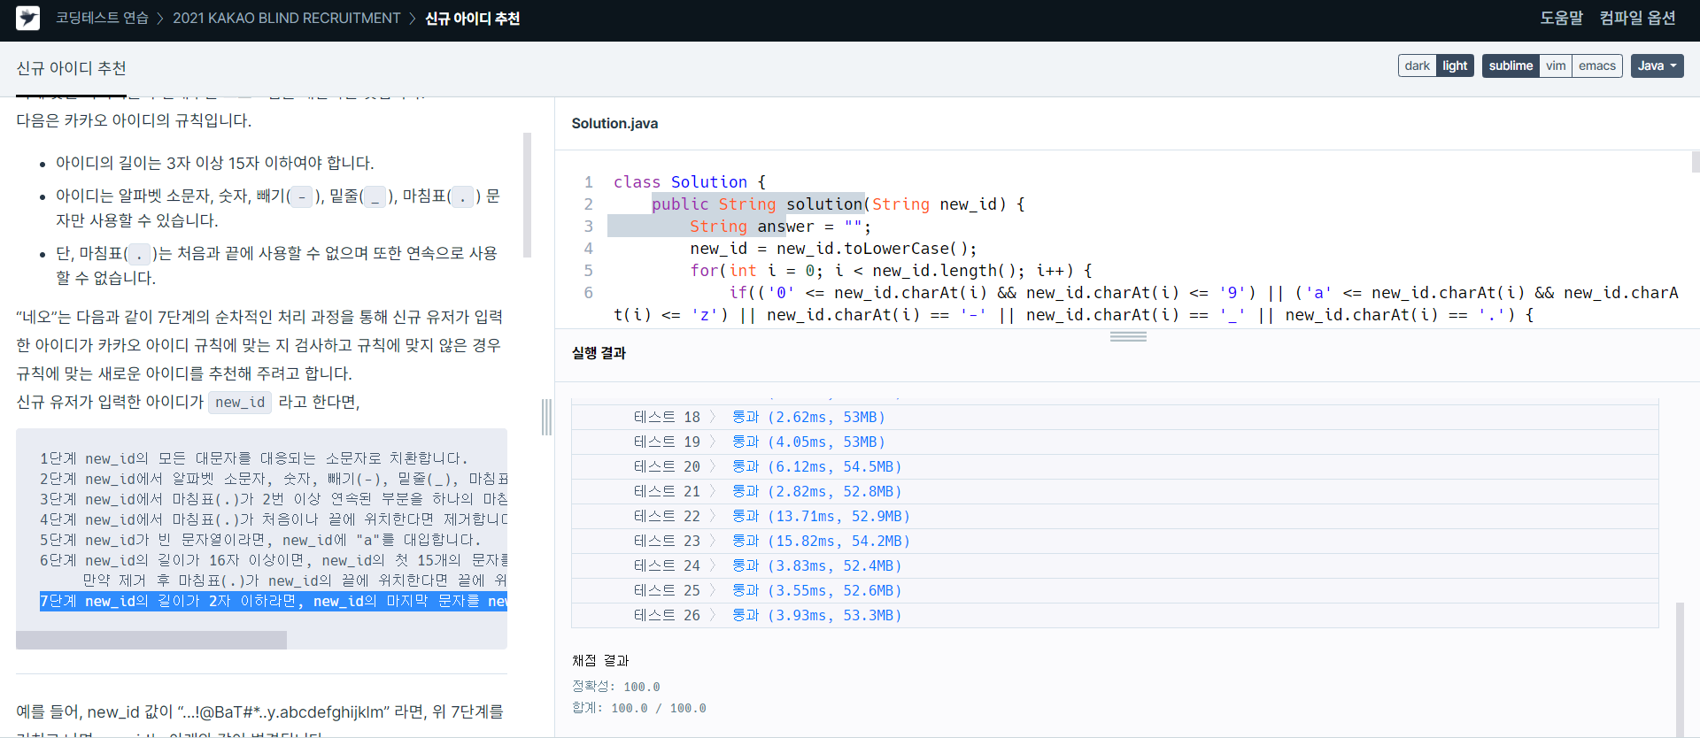Select 테스트 19 result row
The width and height of the screenshot is (1700, 738).
1115,442
